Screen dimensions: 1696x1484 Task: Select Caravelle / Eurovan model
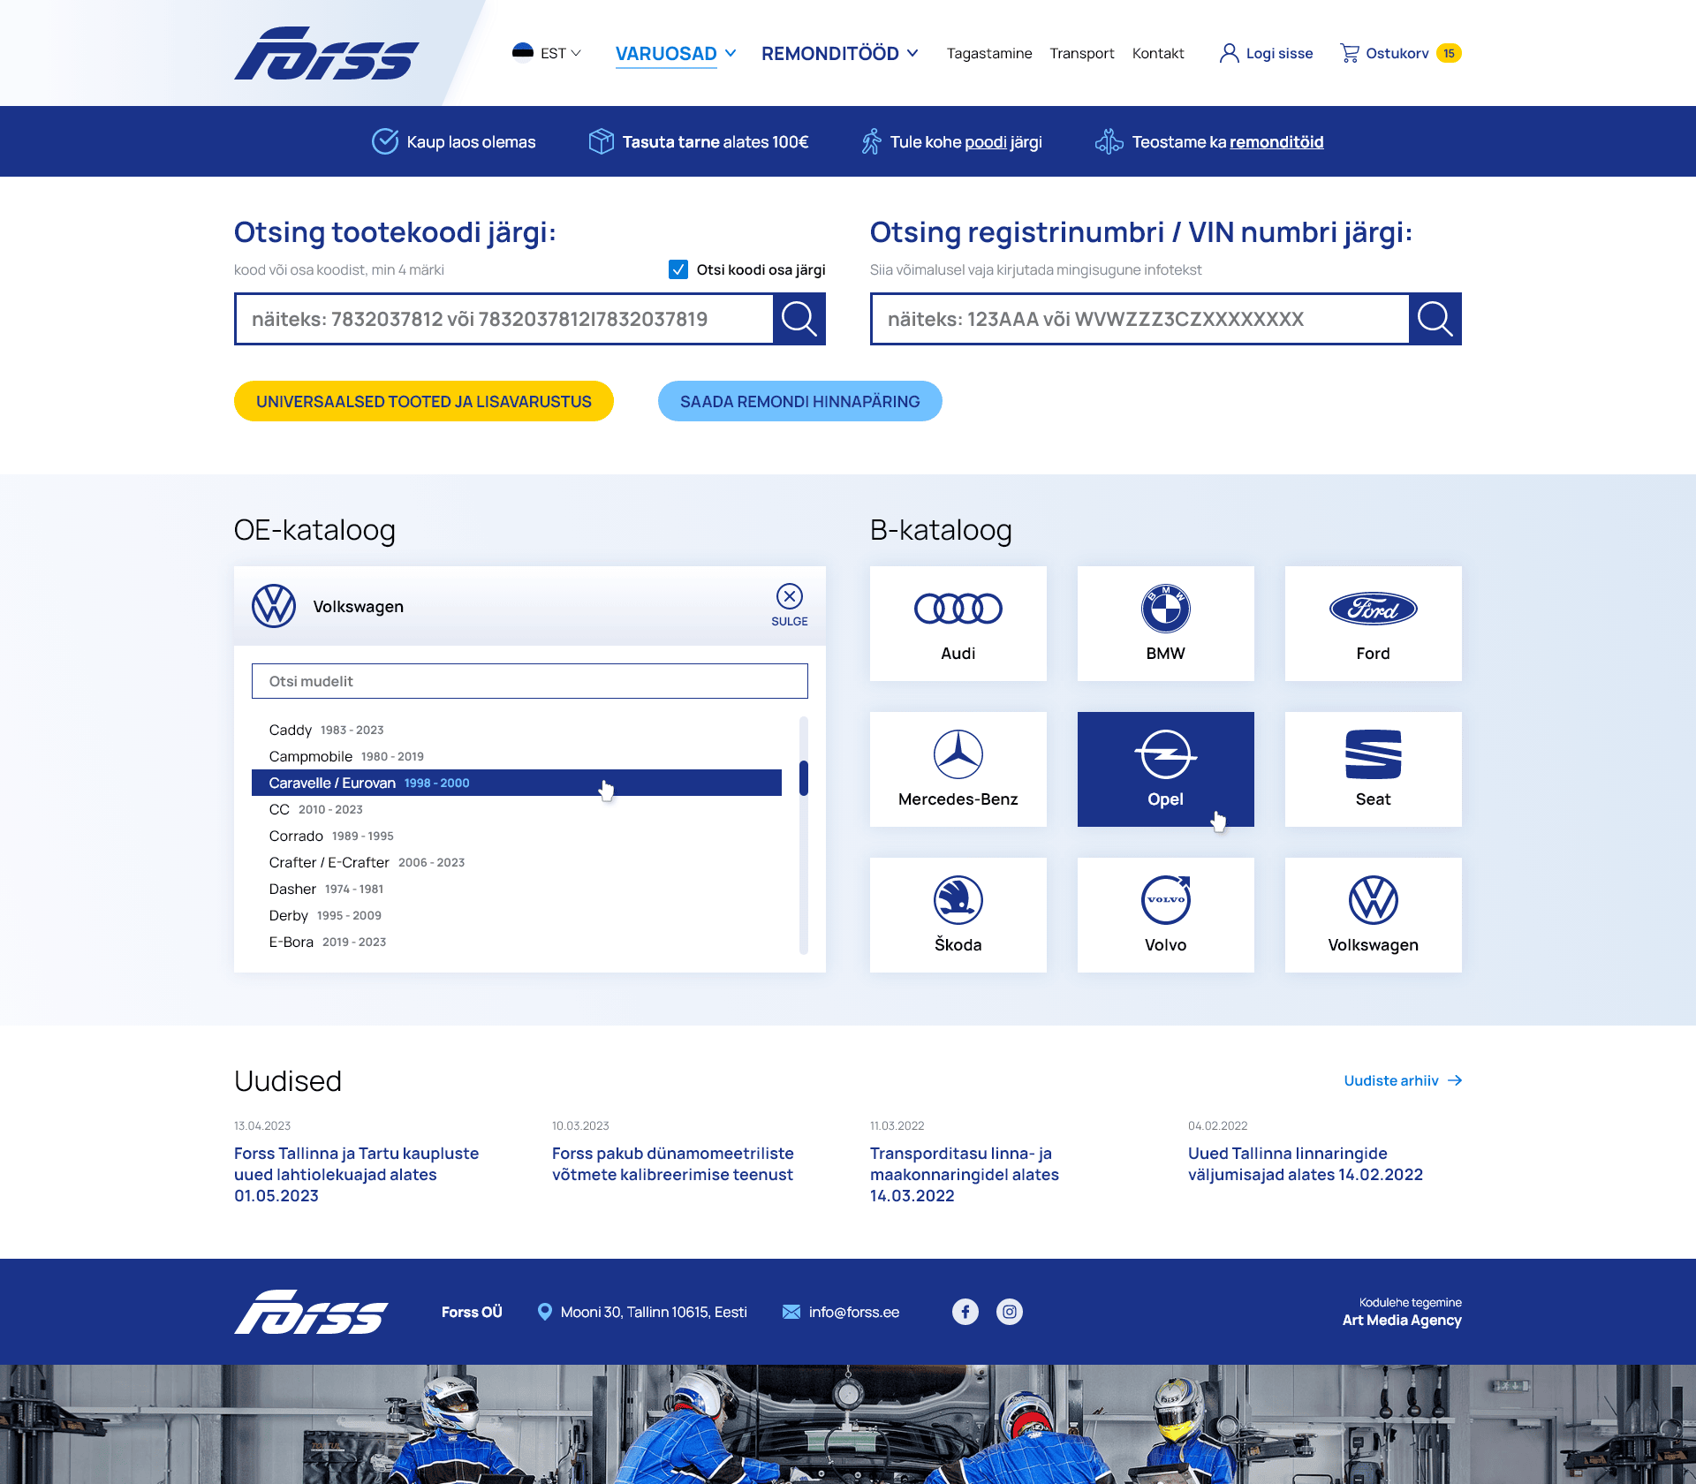[x=517, y=783]
